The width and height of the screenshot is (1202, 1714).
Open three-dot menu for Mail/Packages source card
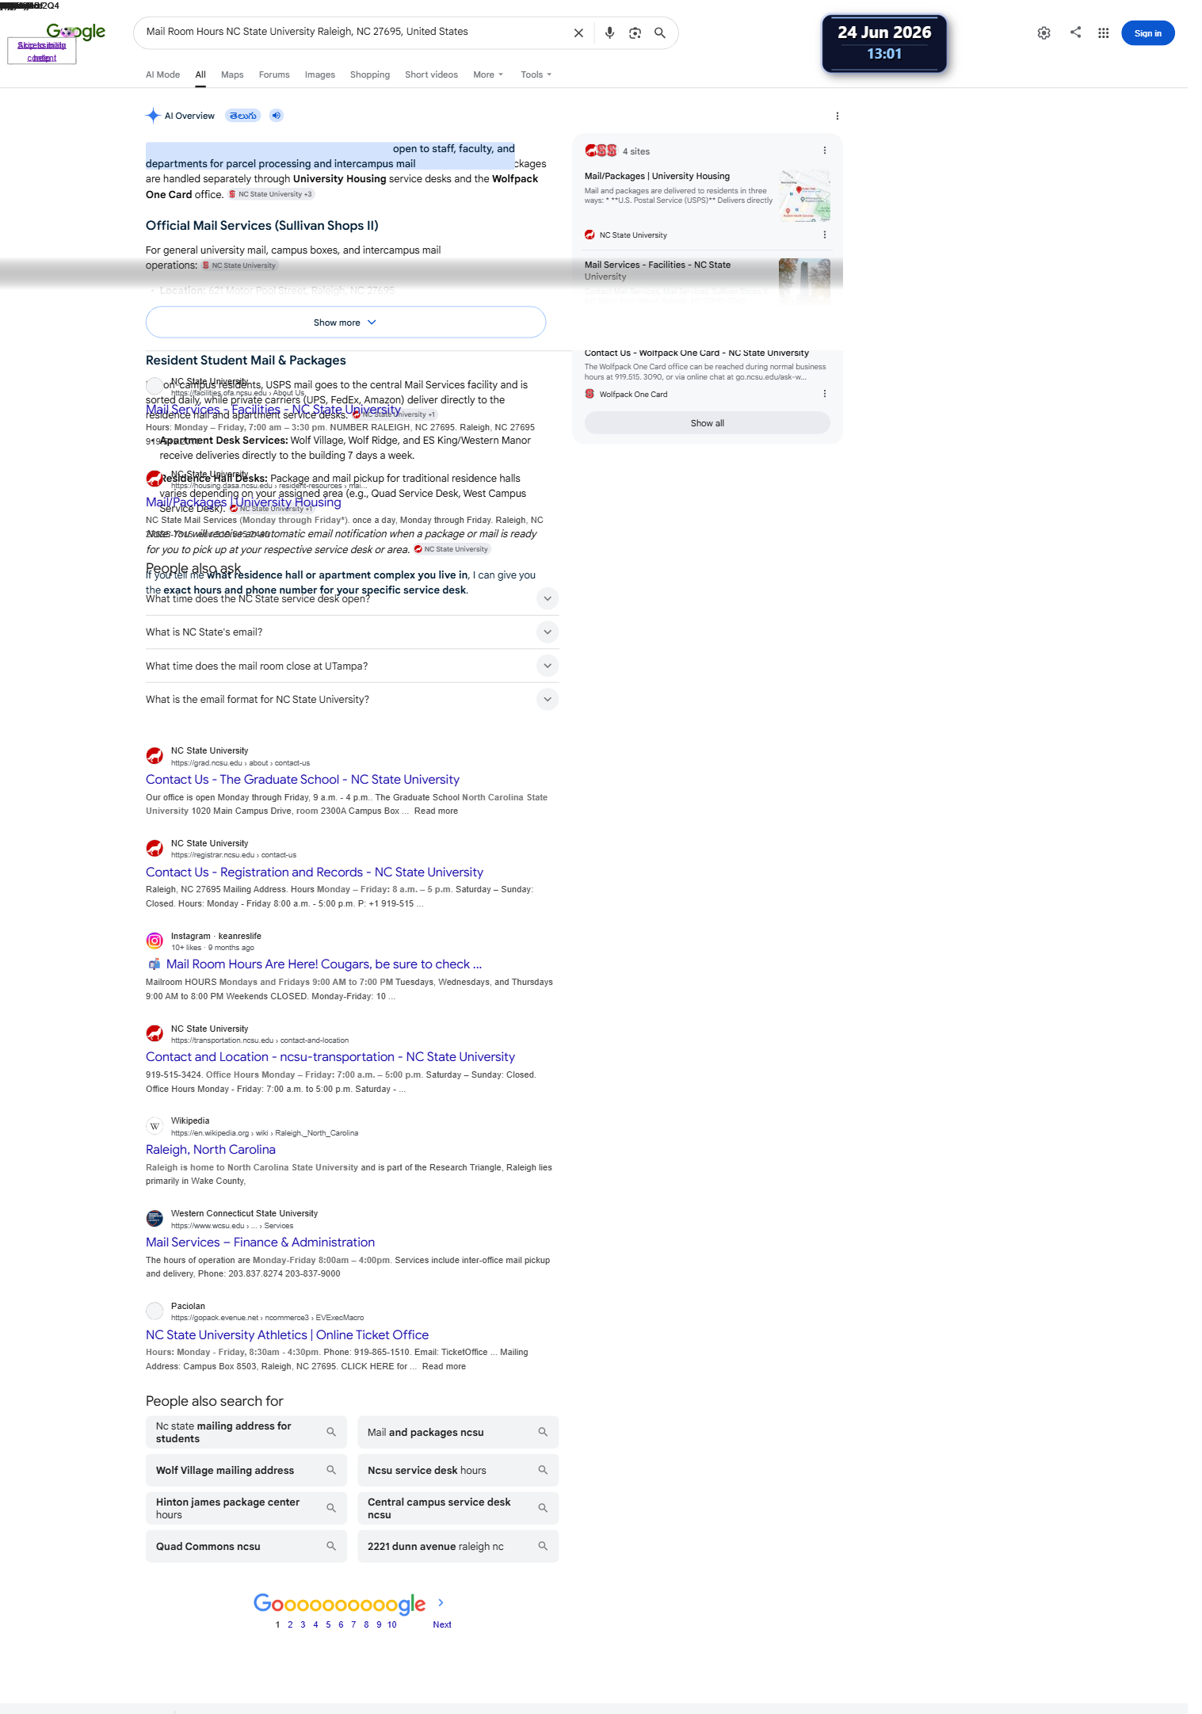click(x=824, y=235)
